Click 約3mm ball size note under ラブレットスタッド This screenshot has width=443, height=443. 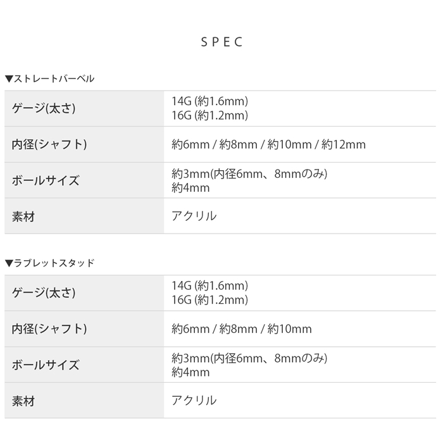[x=250, y=358]
